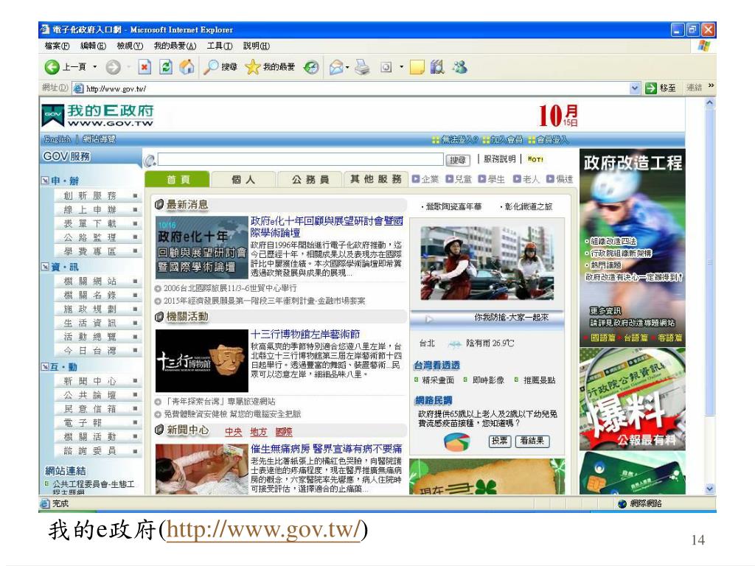The image size is (755, 566).
Task: Switch to the 個人 tab
Action: pyautogui.click(x=243, y=180)
